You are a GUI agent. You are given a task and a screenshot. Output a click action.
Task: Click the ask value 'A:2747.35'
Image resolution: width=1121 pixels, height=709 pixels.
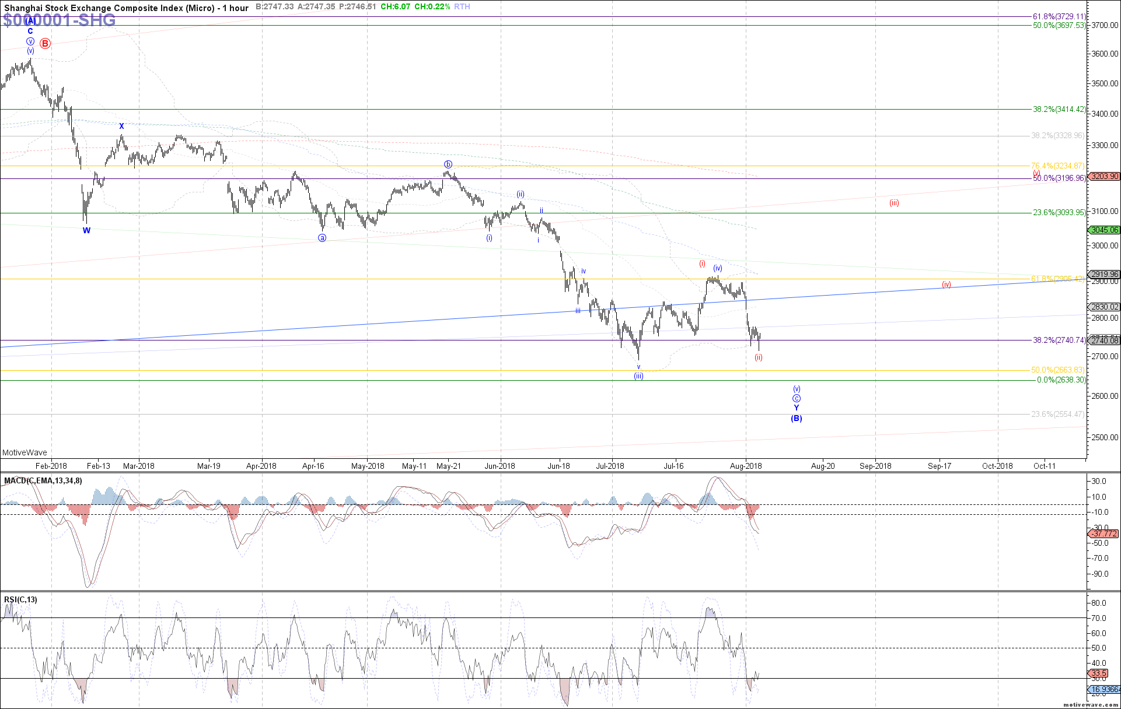316,7
